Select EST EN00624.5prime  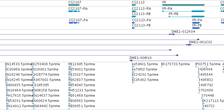point(46,101)
